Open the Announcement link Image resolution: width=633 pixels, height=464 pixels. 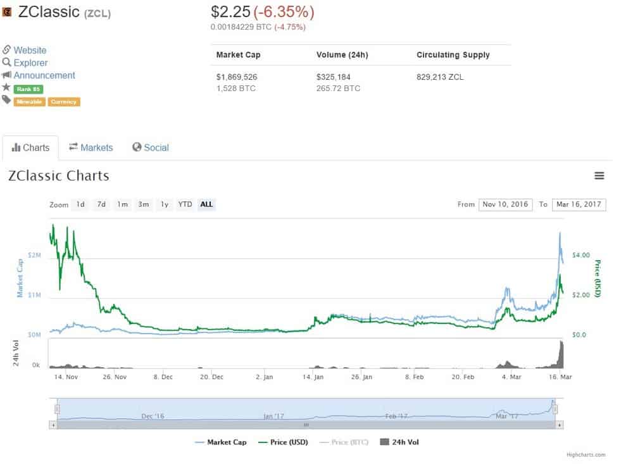coord(44,75)
